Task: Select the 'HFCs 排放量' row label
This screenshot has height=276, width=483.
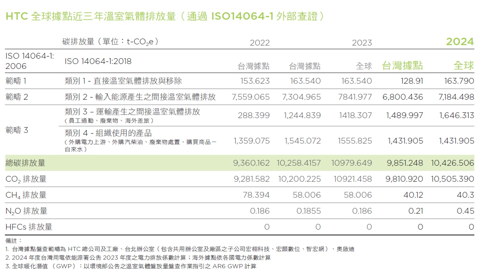Action: (x=29, y=227)
